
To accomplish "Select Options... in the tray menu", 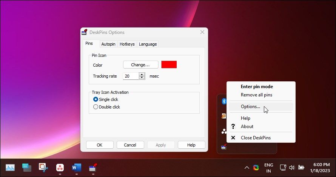I will pyautogui.click(x=261, y=107).
